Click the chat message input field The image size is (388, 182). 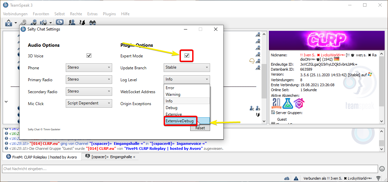point(189,169)
